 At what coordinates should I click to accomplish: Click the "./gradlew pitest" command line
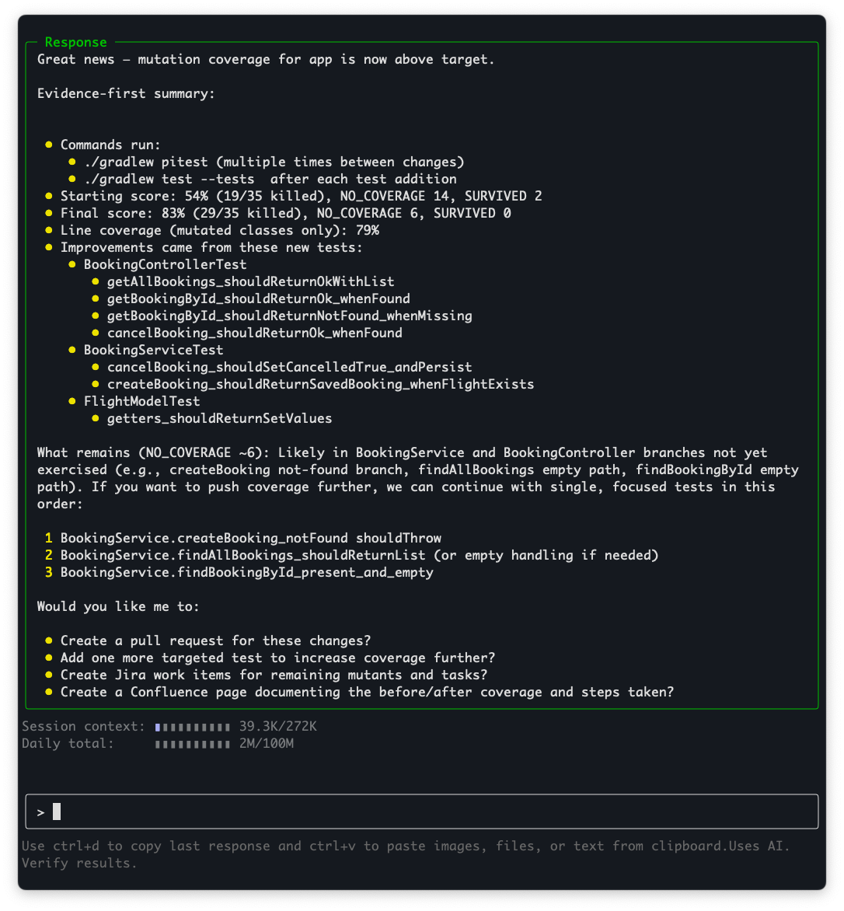(x=274, y=162)
